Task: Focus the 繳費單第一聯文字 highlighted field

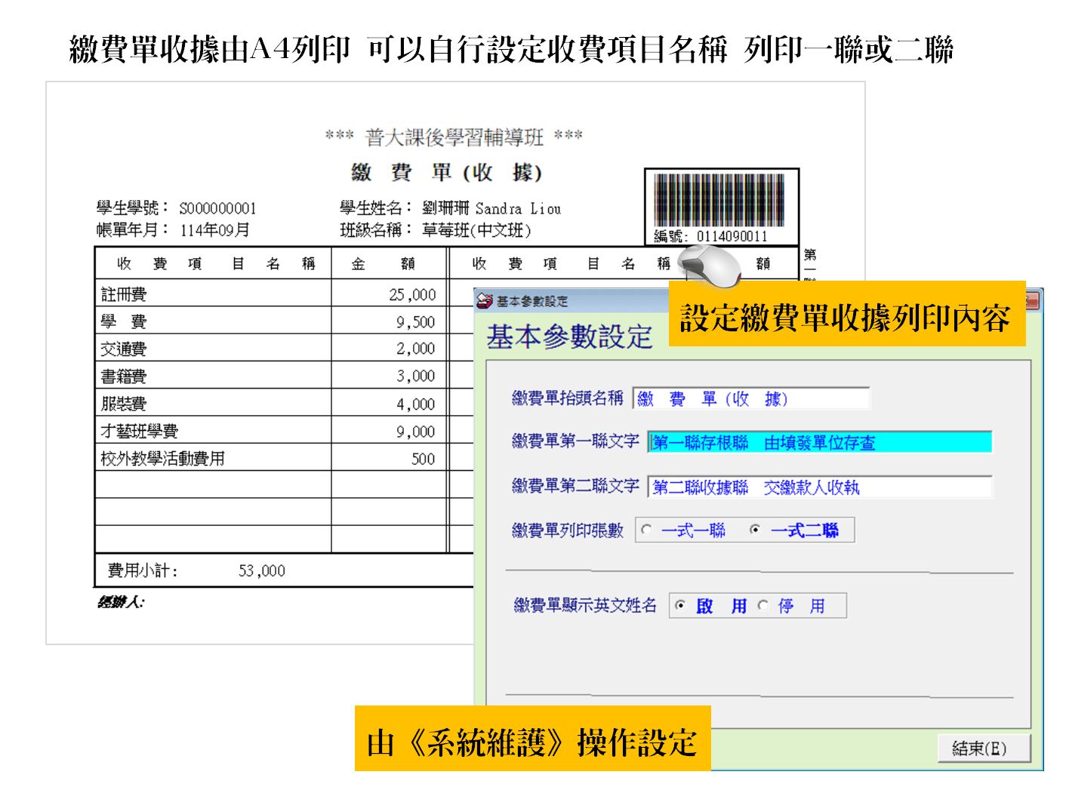Action: (819, 443)
